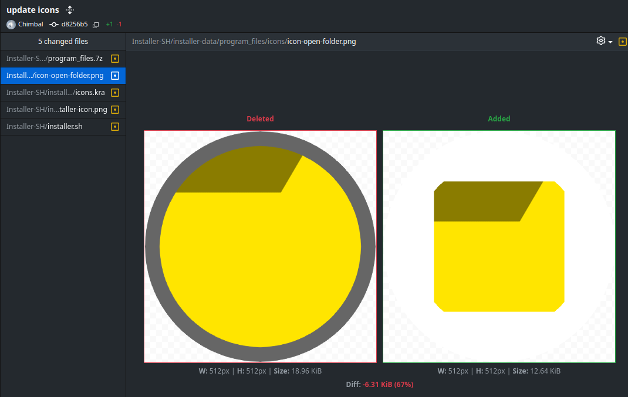Click modified status icon in file path header
628x397 pixels.
[622, 42]
